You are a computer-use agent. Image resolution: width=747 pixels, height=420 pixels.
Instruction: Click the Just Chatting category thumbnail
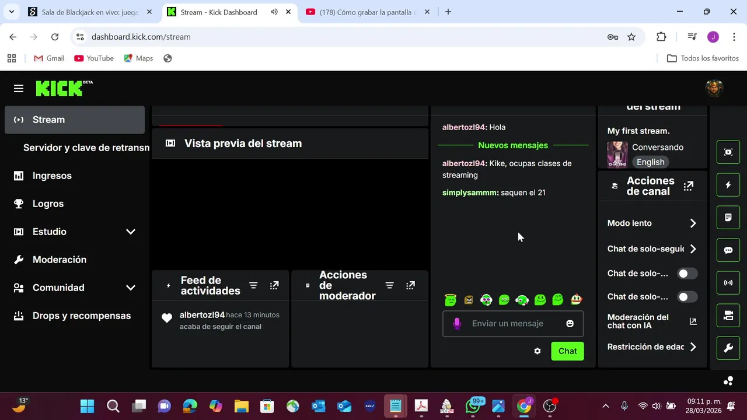[617, 155]
